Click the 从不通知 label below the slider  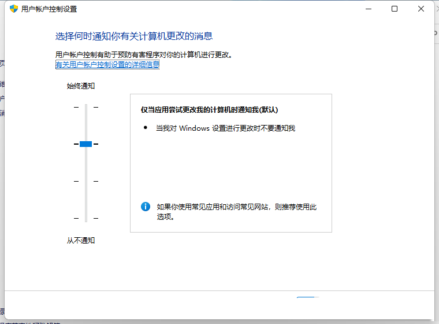[x=81, y=241]
